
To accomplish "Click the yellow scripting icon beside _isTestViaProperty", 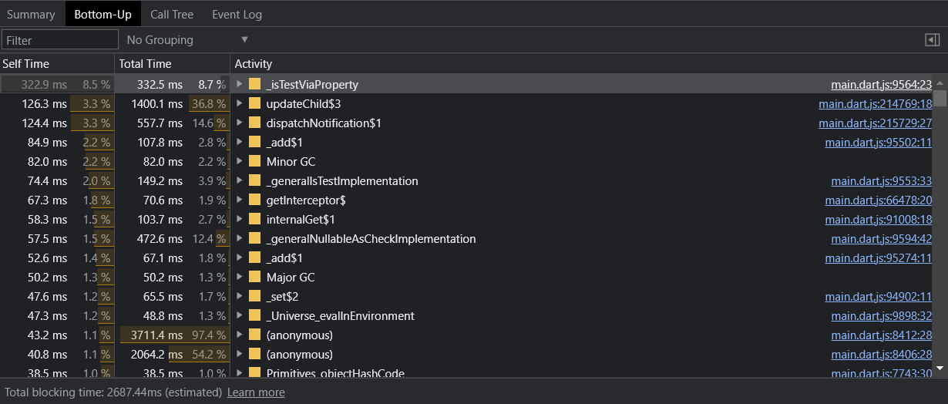I will pos(254,84).
